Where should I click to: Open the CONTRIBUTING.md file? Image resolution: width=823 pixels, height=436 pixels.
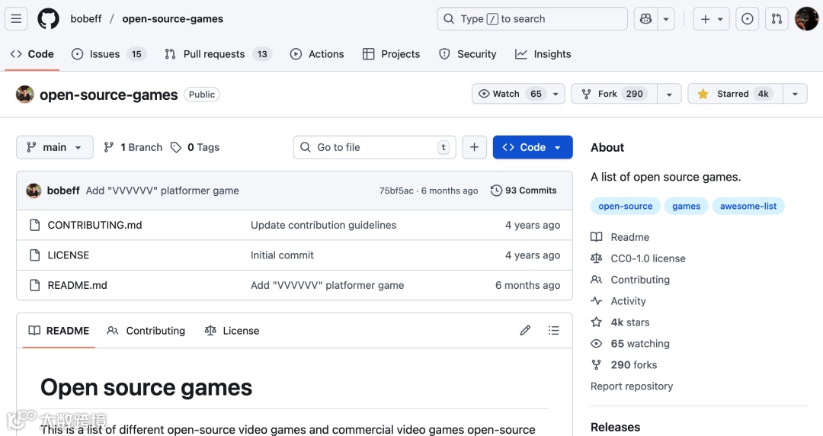coord(94,225)
